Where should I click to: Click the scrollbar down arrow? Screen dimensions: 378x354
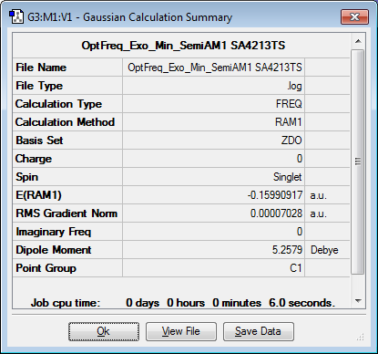[x=358, y=301]
